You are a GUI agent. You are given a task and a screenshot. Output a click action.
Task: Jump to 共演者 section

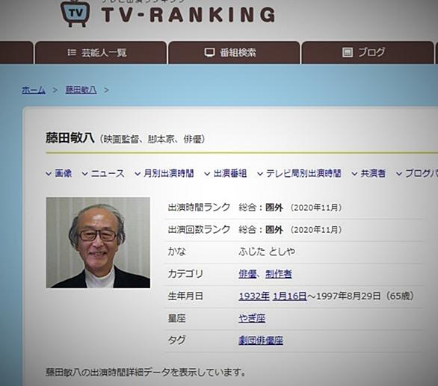click(373, 174)
